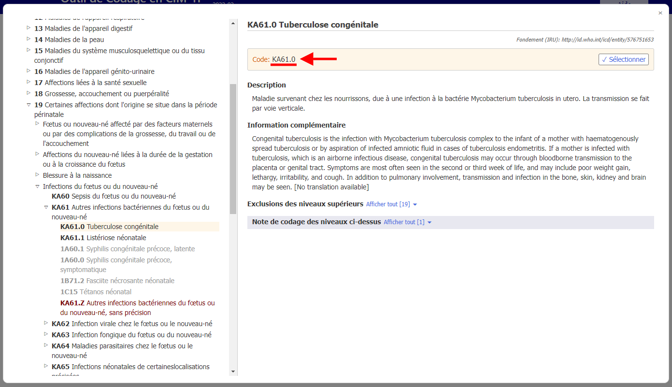Click the Information complémentaire heading

point(297,125)
